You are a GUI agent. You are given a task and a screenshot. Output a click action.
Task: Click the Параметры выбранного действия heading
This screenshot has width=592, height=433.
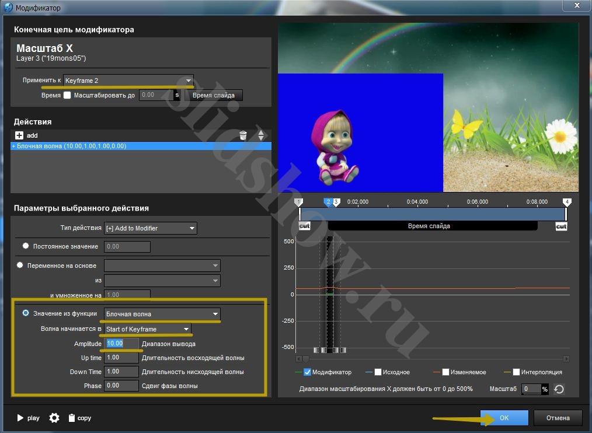point(81,208)
